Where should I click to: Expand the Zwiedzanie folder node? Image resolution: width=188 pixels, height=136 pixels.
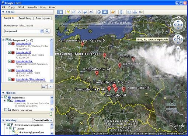coord(4,101)
